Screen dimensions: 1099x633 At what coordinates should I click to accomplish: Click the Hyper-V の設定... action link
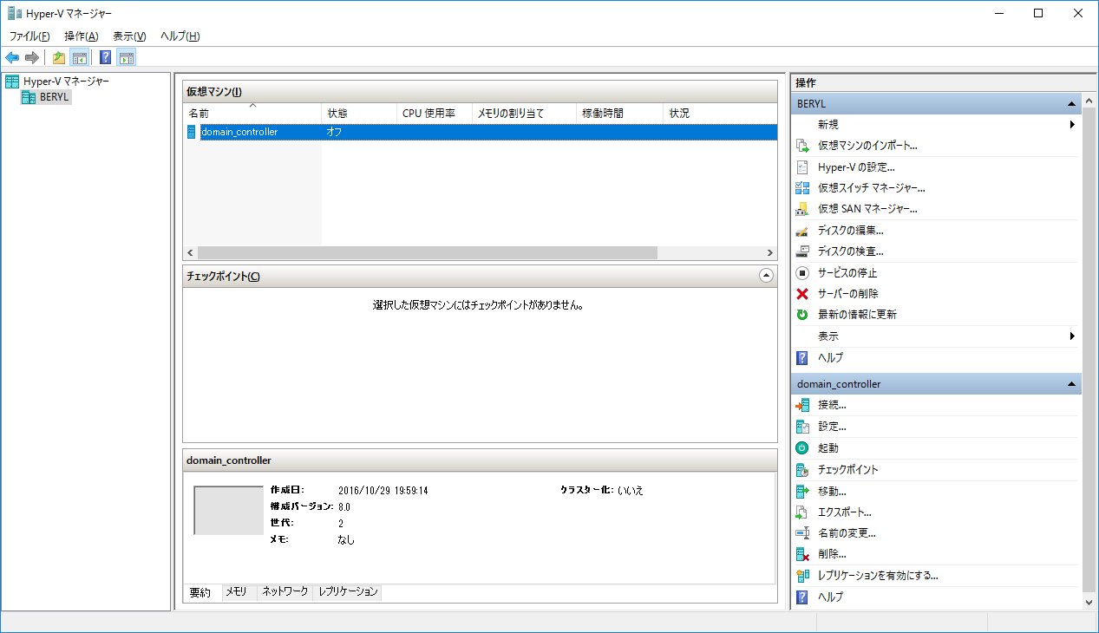(x=856, y=166)
